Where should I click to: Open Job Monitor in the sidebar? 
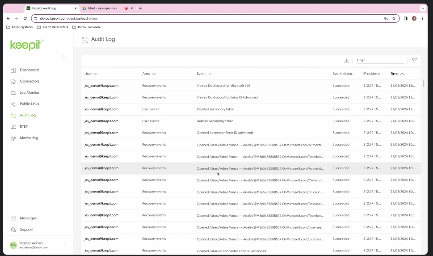click(29, 92)
